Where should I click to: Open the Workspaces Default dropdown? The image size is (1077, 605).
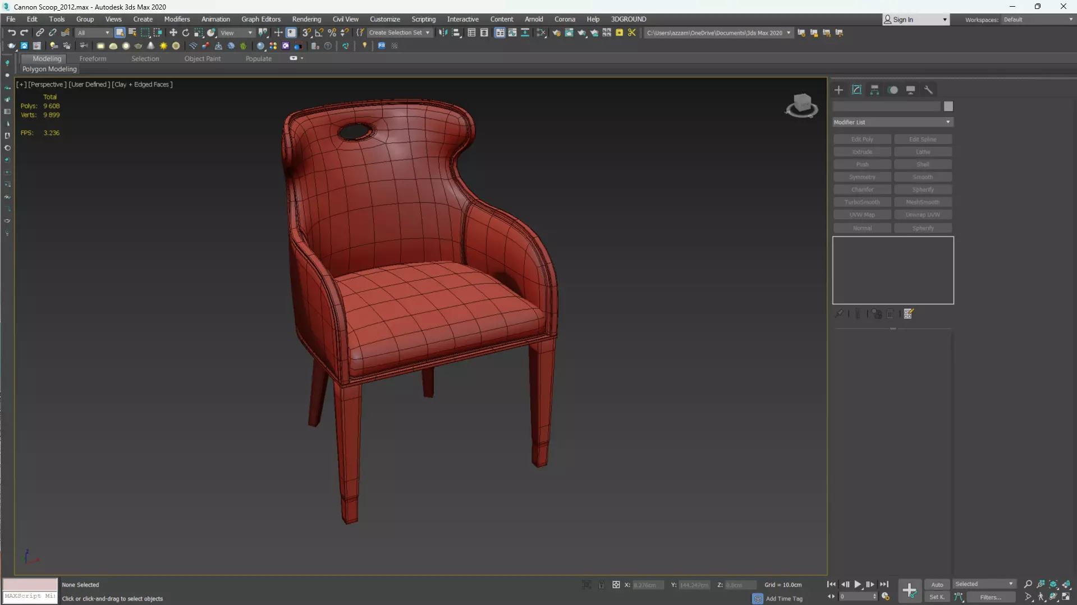click(1038, 20)
